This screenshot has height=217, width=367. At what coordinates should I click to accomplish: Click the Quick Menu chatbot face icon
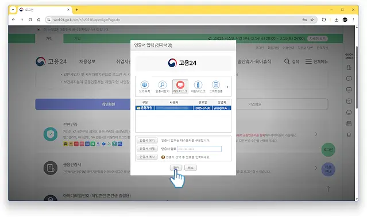349,101
